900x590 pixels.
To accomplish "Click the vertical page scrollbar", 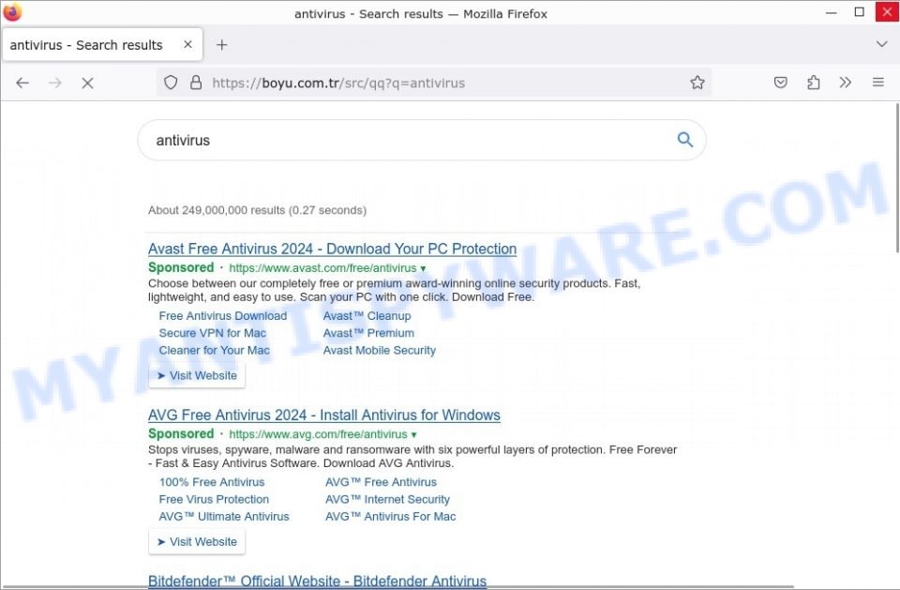I will click(x=896, y=177).
